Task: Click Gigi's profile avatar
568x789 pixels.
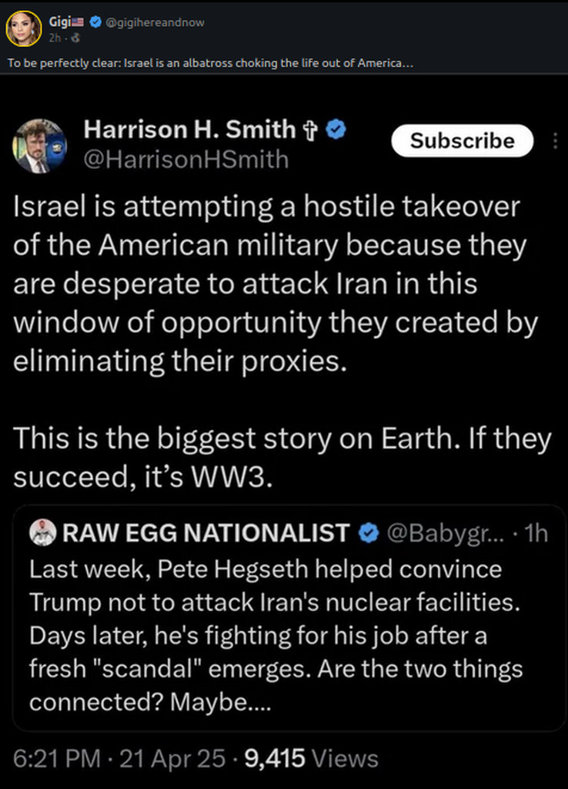Action: click(x=23, y=29)
